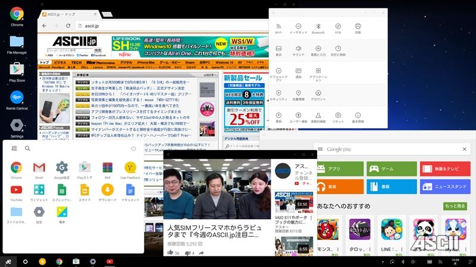The width and height of the screenshot is (476, 267).
Task: Open Wi-Fi settings in the Settings window
Action: pyautogui.click(x=278, y=28)
